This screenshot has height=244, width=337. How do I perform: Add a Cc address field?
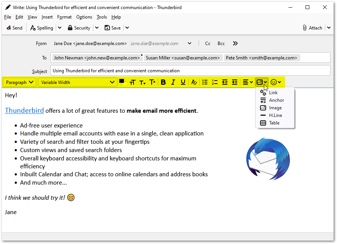point(208,44)
